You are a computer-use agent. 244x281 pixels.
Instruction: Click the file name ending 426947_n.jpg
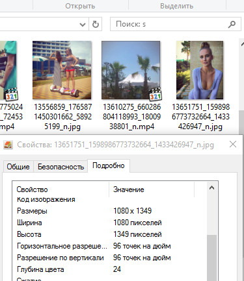pos(200,117)
